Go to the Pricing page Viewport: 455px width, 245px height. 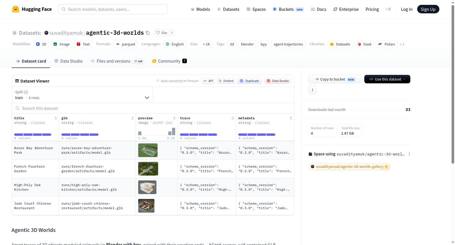click(x=372, y=9)
